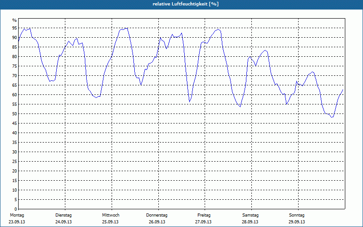Click the '25.09.13' date label
The height and width of the screenshot is (227, 363).
110,222
